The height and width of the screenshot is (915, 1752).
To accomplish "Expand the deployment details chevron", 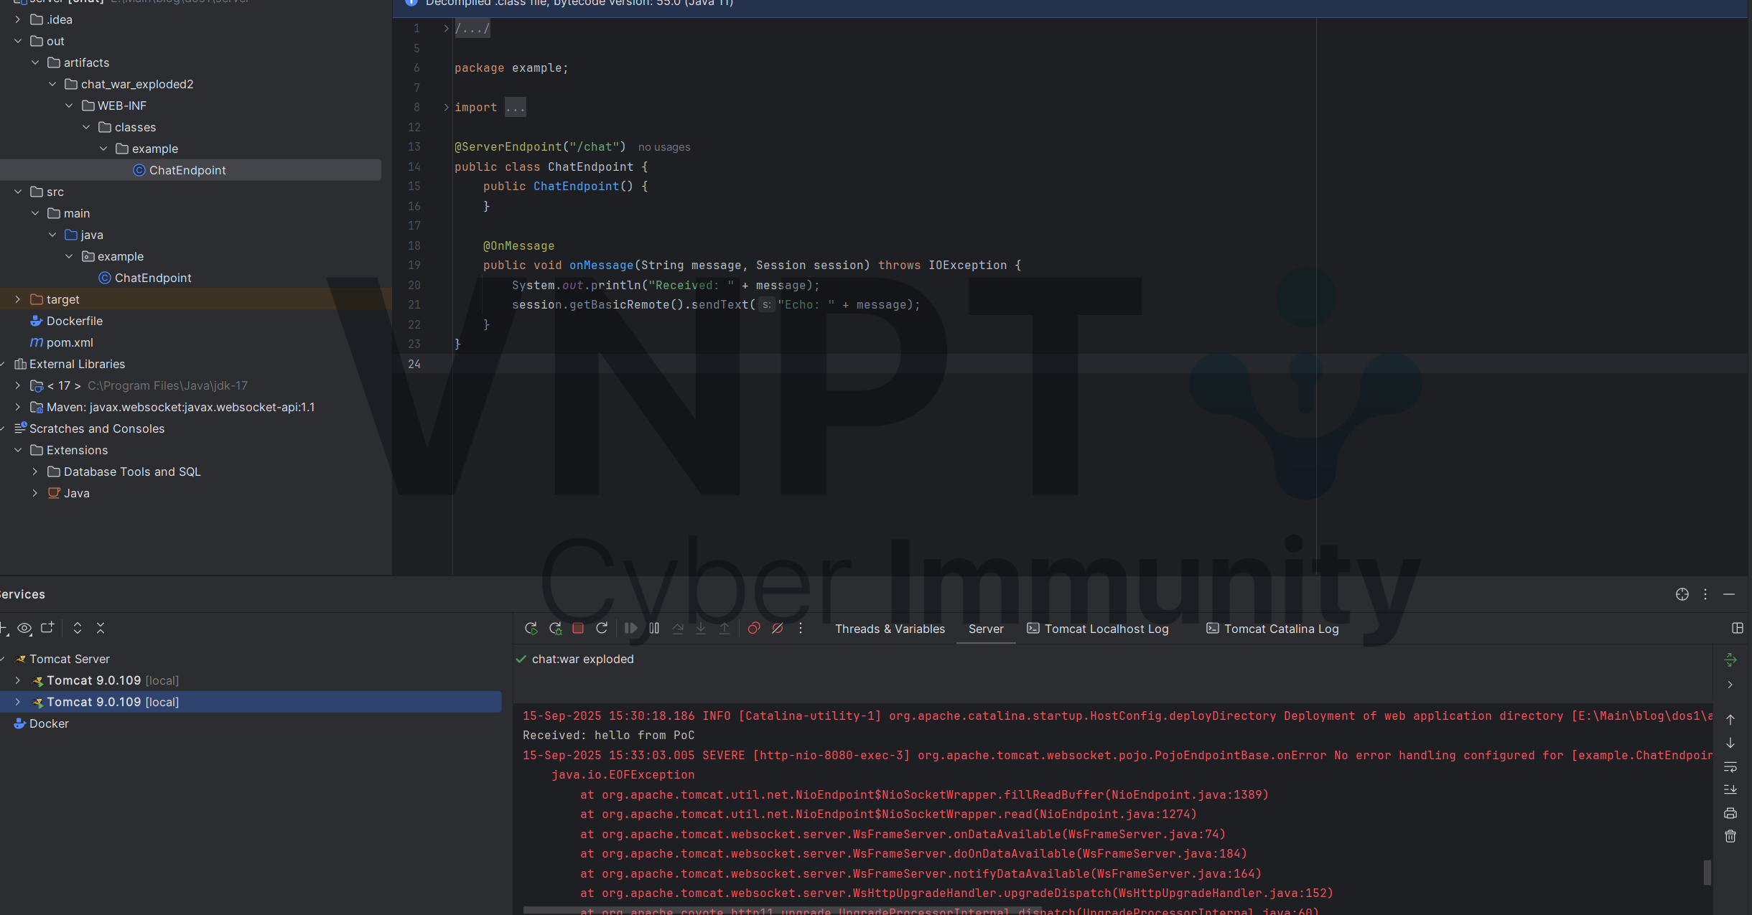I will tap(1730, 685).
